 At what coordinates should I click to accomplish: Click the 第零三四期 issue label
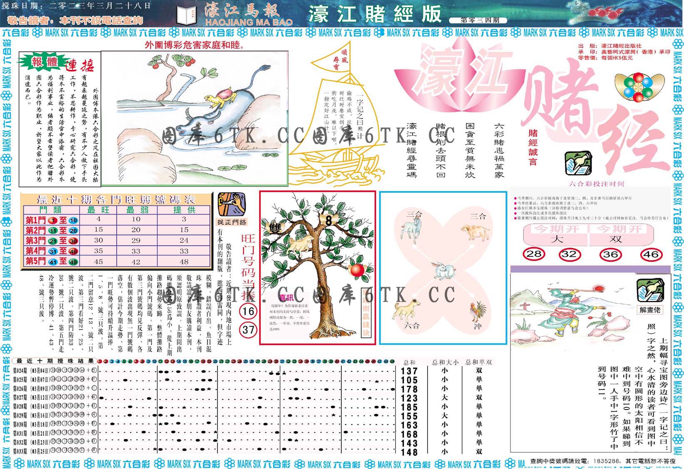(x=478, y=20)
